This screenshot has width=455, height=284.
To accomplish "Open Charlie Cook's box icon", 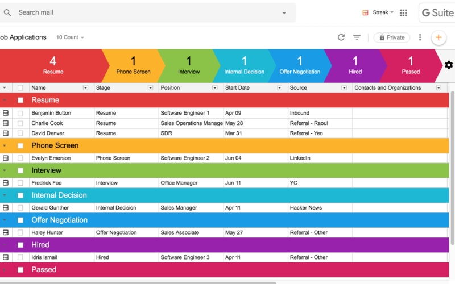I will point(6,123).
